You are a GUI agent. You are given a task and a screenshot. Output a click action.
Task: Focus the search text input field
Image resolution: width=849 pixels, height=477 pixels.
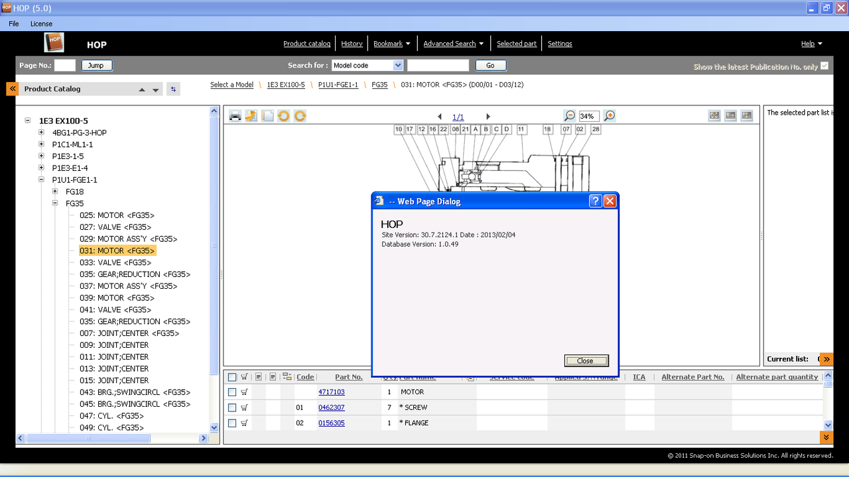(438, 66)
